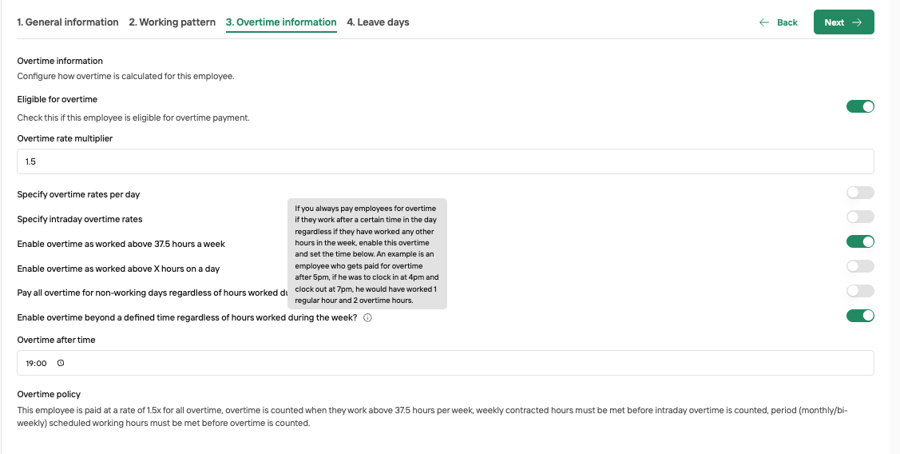Focus the Overtime rate multiplier field

pos(446,161)
